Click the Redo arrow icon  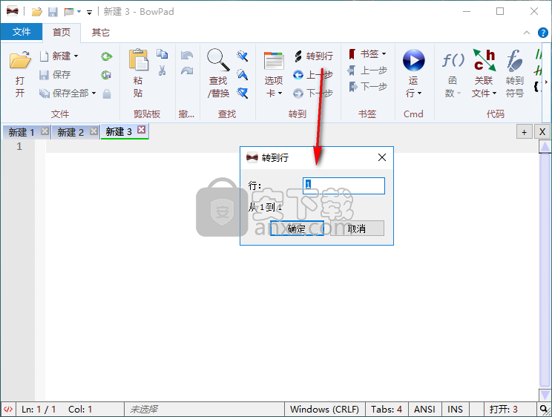click(187, 71)
